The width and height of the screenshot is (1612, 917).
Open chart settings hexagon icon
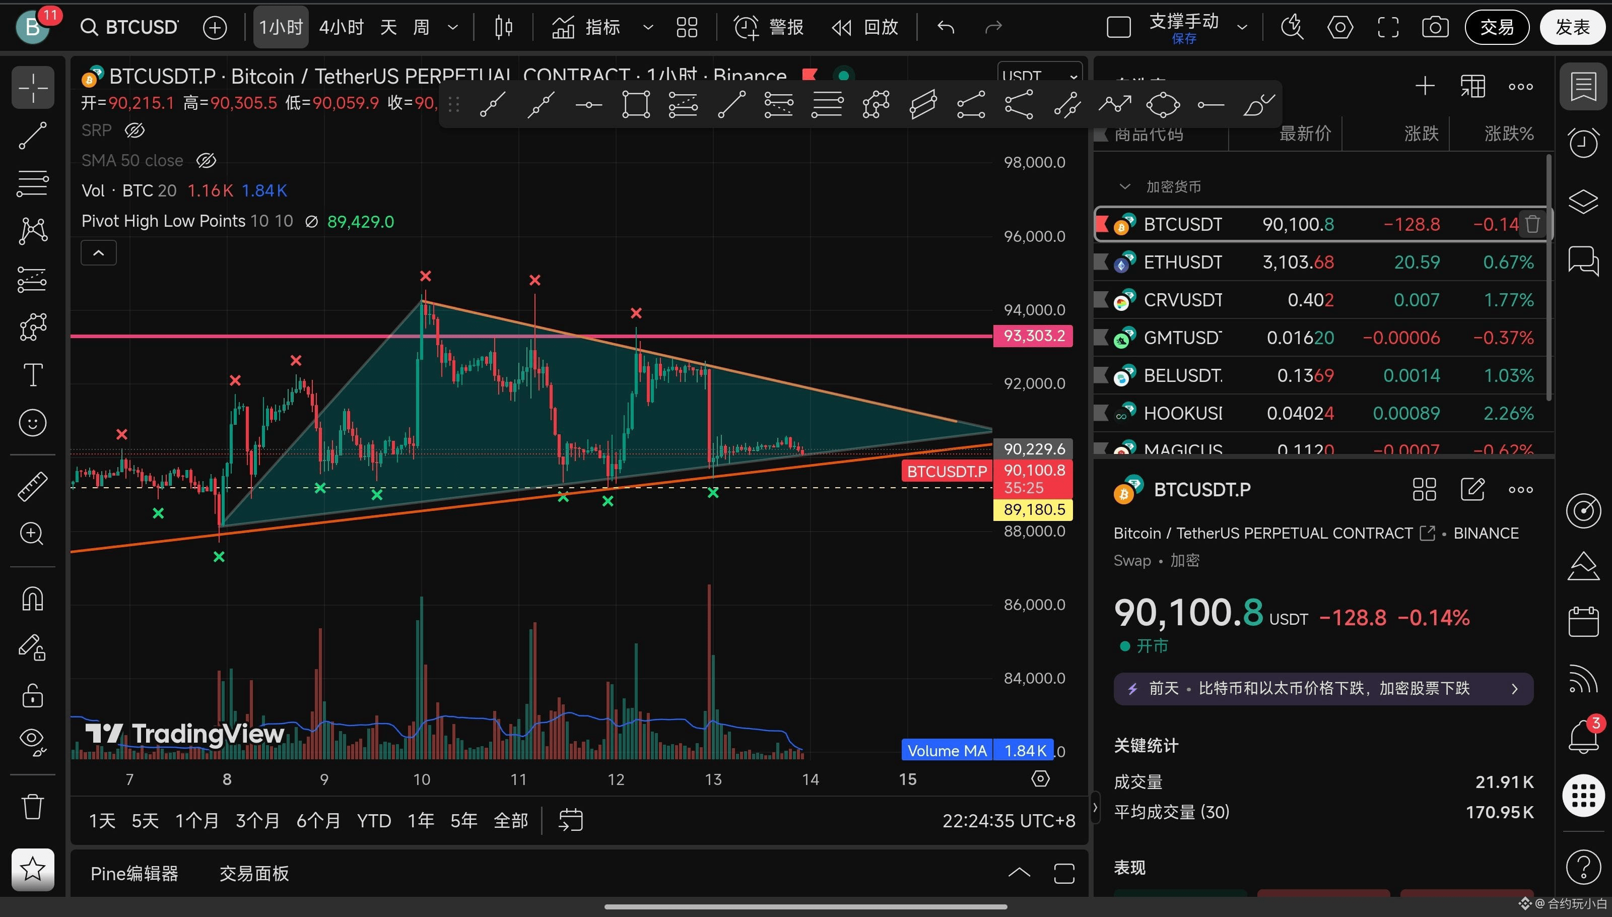[x=1340, y=27]
